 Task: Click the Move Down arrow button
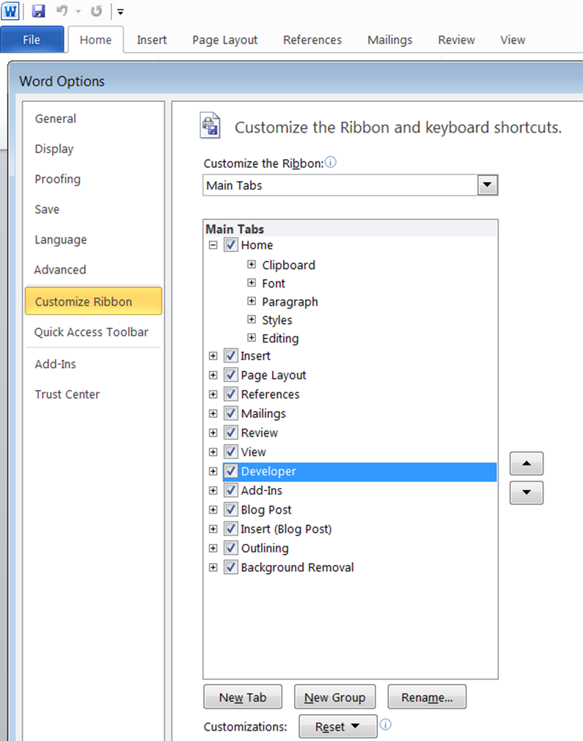527,493
